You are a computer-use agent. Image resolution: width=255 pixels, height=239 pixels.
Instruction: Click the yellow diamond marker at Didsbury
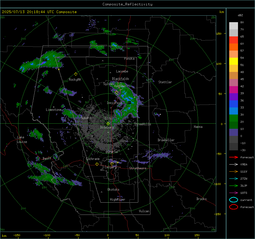108,124
